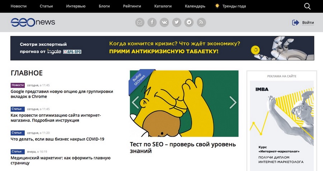Screen dimensions: 323x171
Task: Click the Ingate logo in the banner
Action: (x=54, y=52)
